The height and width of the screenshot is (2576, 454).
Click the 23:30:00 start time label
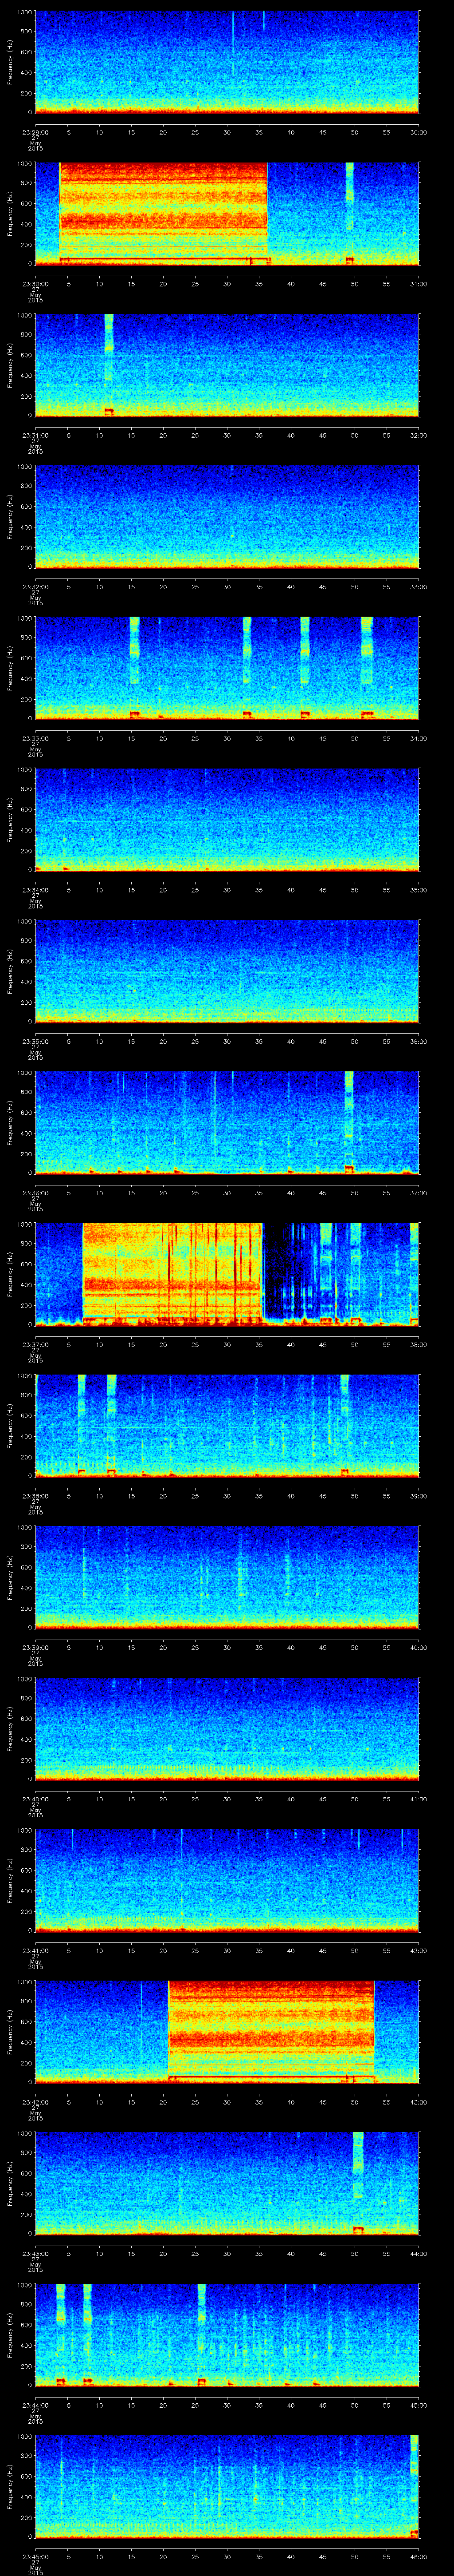tap(35, 284)
